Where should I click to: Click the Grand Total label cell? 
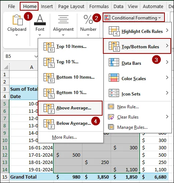(x=31, y=177)
